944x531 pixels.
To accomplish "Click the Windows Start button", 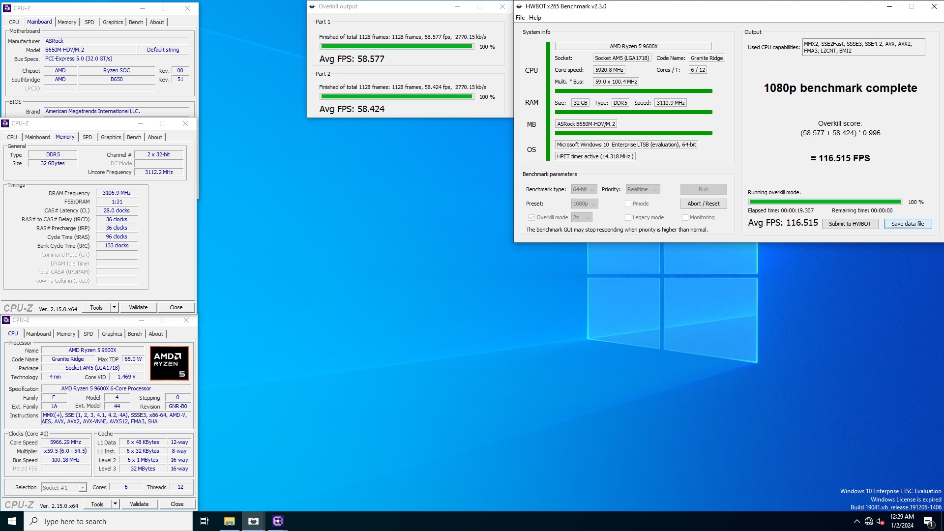I will click(x=12, y=521).
